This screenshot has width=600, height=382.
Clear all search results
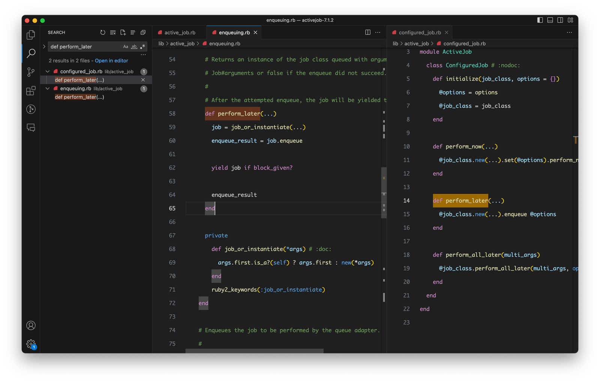[113, 32]
